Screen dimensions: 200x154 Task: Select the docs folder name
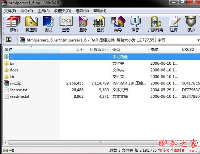point(14,70)
